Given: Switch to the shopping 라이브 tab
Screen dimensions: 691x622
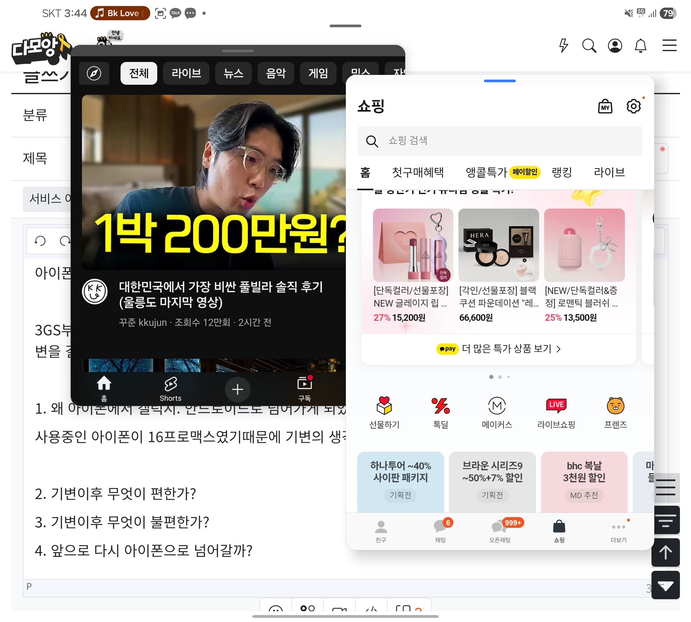Looking at the screenshot, I should click(609, 172).
